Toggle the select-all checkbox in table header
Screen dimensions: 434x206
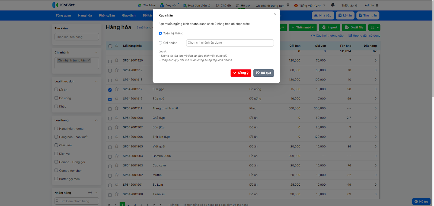click(x=110, y=46)
